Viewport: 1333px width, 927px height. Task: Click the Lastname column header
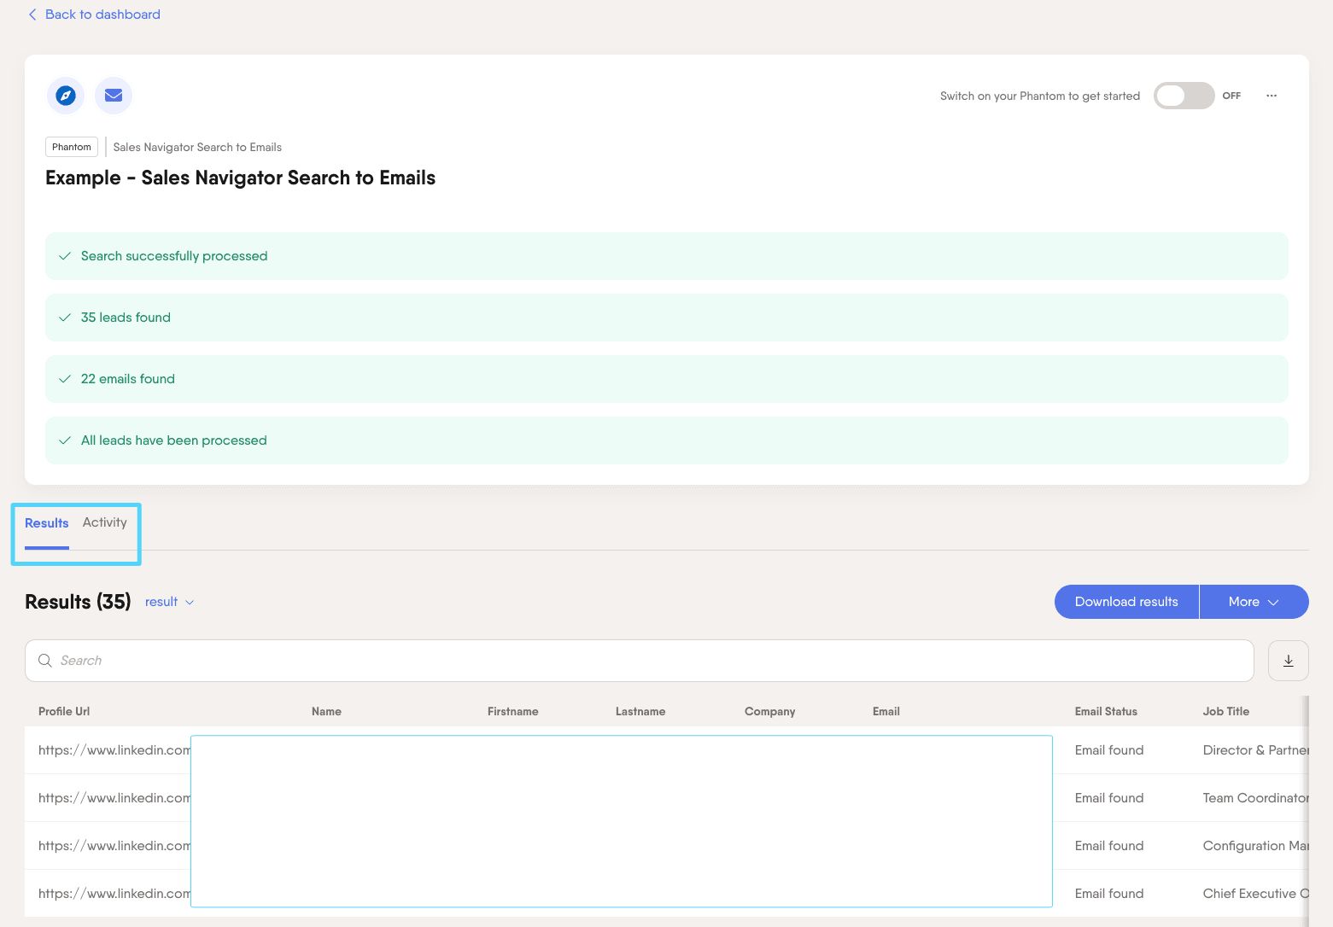(x=640, y=711)
